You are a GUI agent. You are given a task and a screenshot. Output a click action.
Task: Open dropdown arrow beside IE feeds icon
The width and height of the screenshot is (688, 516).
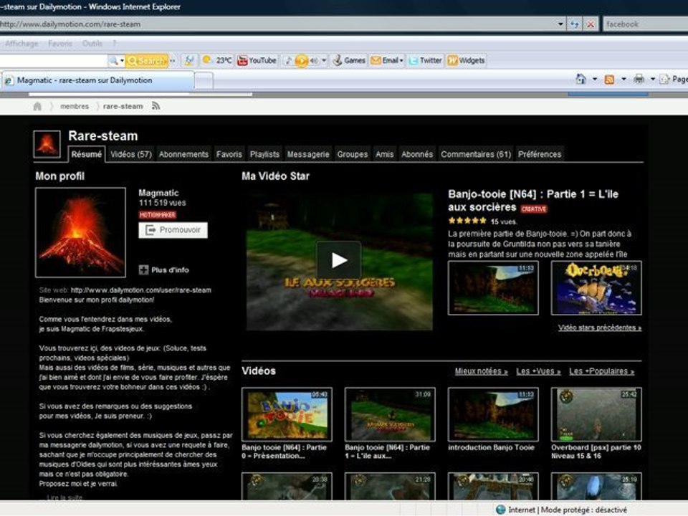(x=623, y=80)
